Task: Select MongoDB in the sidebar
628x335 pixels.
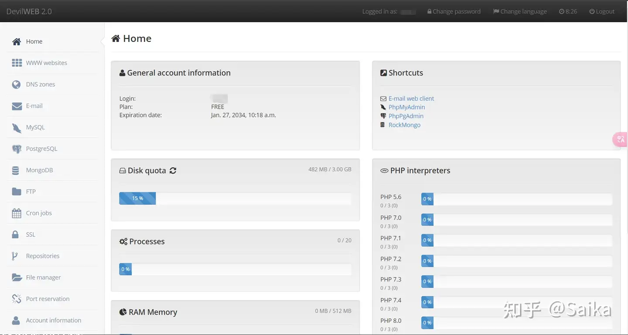Action: click(39, 170)
